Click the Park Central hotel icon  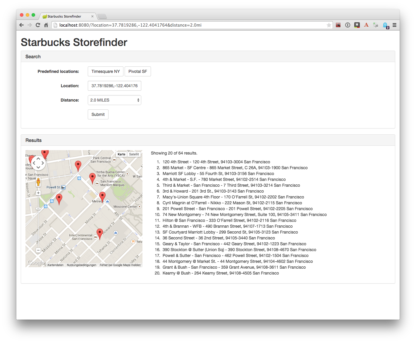[114, 160]
